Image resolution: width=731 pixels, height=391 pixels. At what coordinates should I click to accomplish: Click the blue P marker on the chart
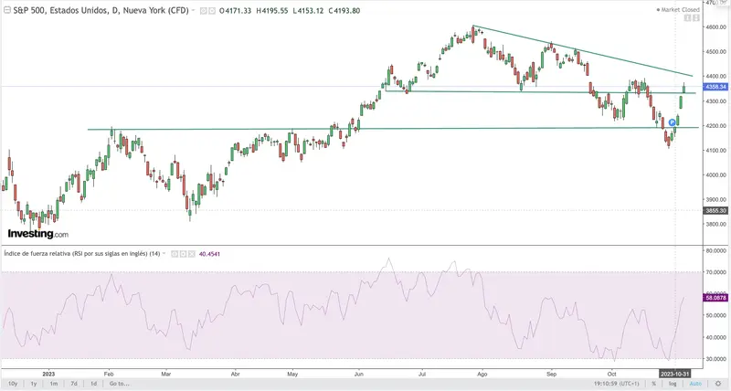pos(672,122)
